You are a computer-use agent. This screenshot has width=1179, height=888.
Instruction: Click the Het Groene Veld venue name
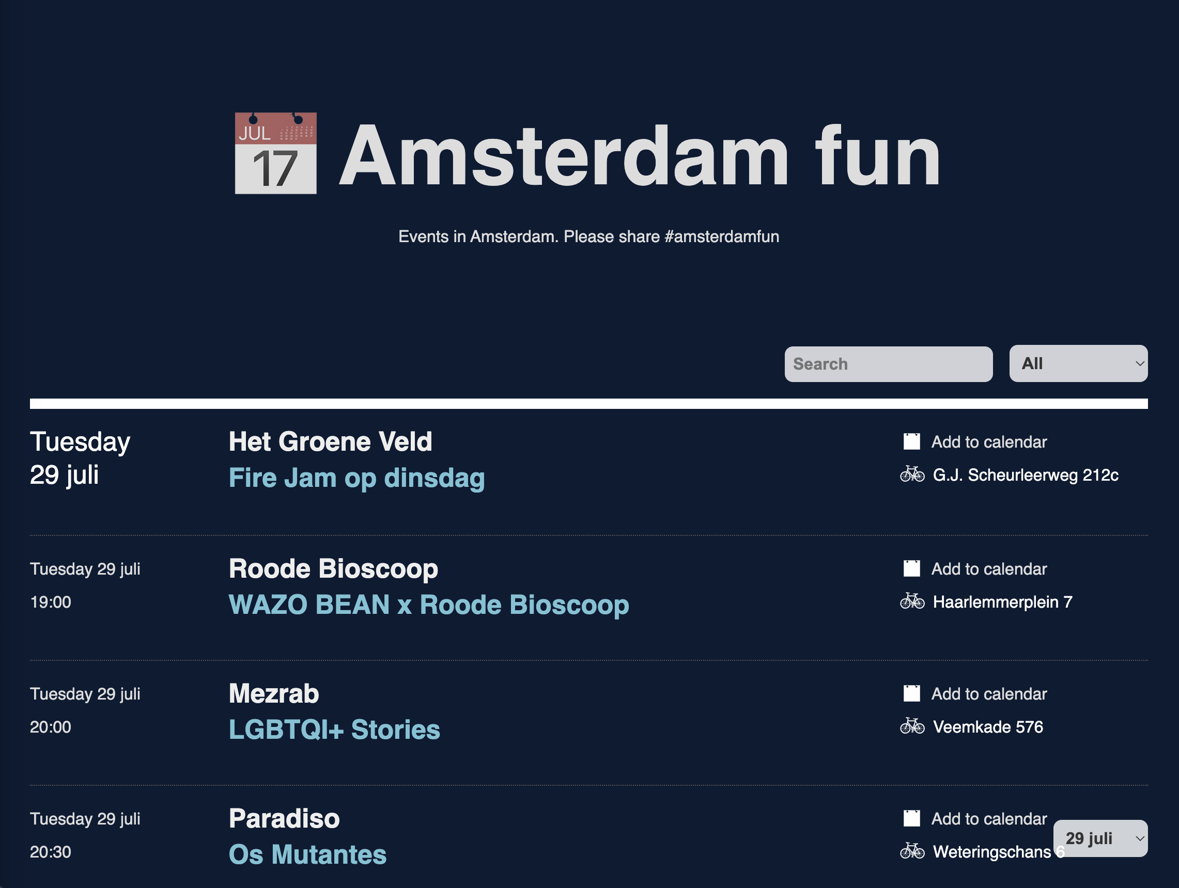click(x=331, y=441)
